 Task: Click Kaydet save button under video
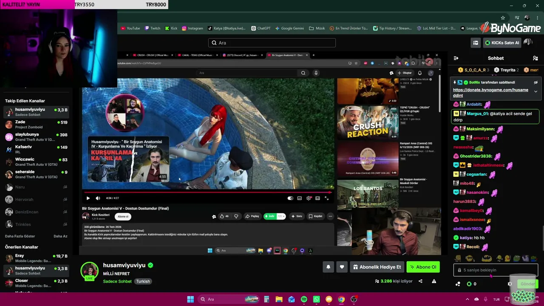point(315,216)
